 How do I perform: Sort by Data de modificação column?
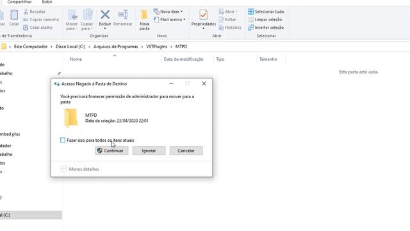tap(183, 60)
